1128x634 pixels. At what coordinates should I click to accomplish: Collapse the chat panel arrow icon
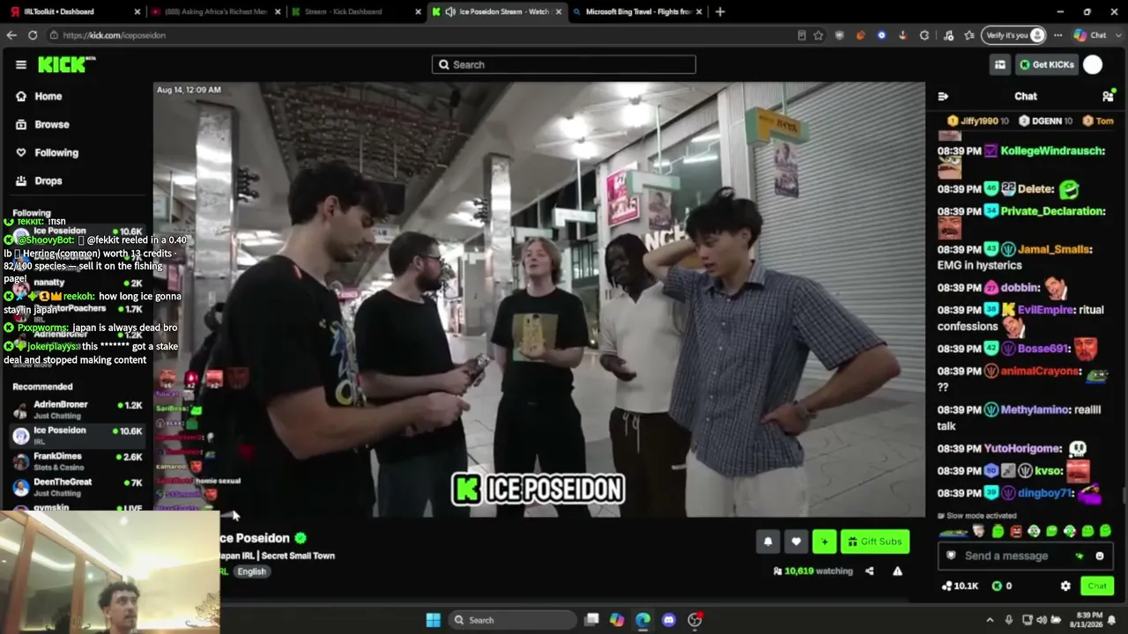(943, 96)
